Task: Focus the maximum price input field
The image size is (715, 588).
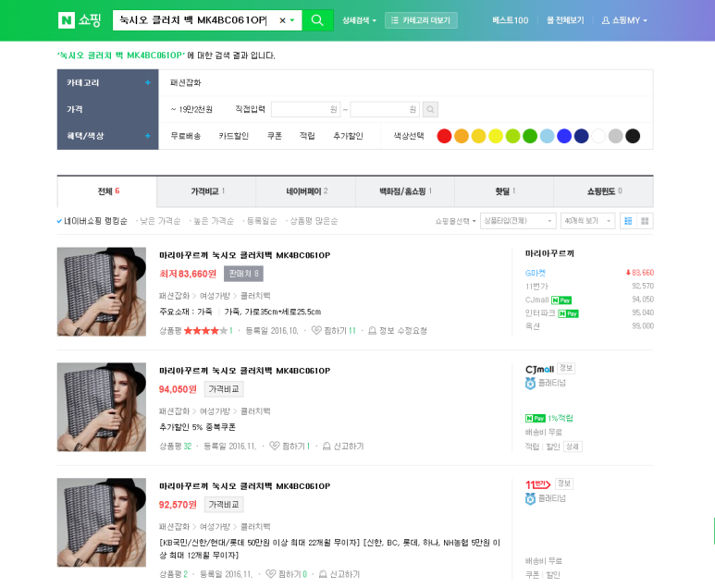Action: click(385, 109)
